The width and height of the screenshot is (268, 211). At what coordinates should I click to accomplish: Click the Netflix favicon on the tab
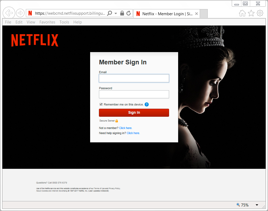coord(138,14)
